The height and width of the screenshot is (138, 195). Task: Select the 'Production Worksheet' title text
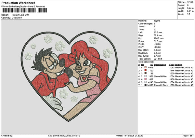pos(18,3)
